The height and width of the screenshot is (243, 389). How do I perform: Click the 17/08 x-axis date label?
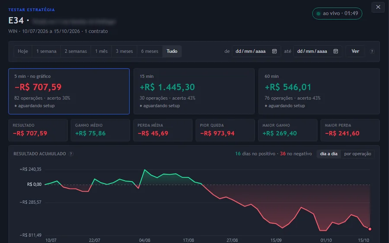[x=188, y=240]
